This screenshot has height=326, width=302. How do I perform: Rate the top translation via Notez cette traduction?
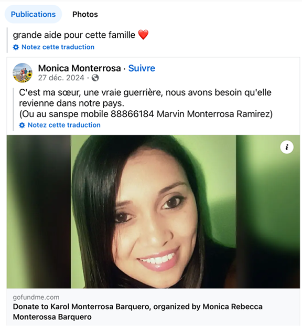pyautogui.click(x=58, y=47)
